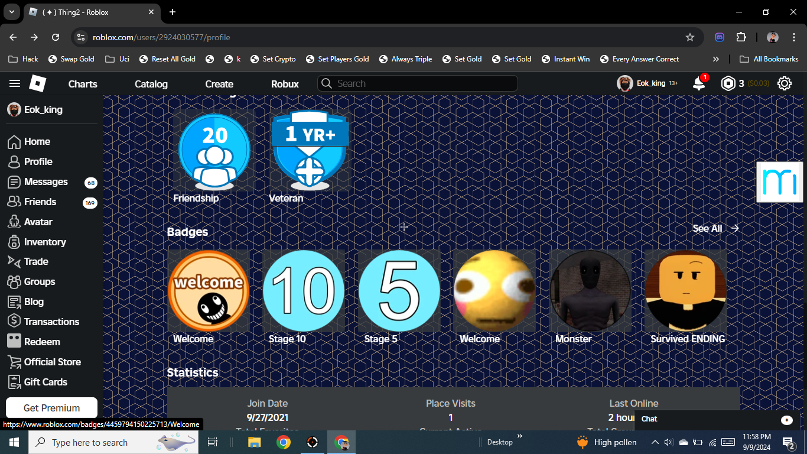The image size is (807, 454).
Task: Open the hamburger navigation menu
Action: (15, 83)
